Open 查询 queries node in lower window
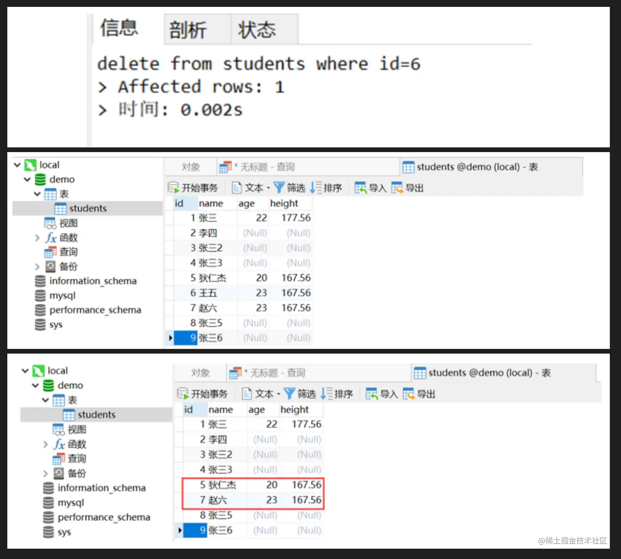 pyautogui.click(x=70, y=458)
